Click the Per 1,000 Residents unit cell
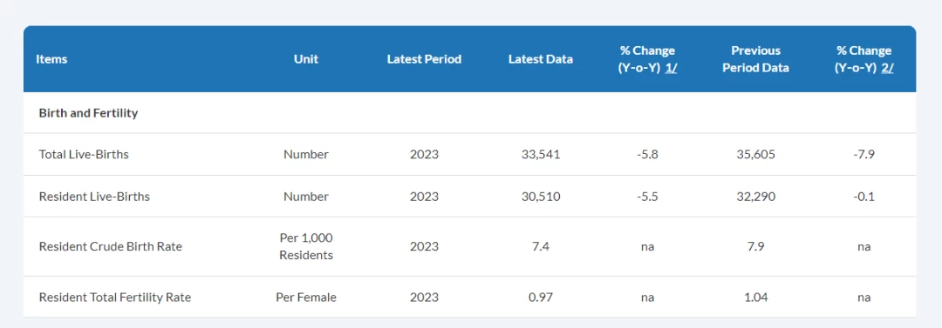The width and height of the screenshot is (942, 328). pos(306,246)
